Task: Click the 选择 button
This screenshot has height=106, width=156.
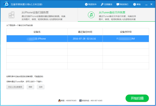Action: [41, 87]
